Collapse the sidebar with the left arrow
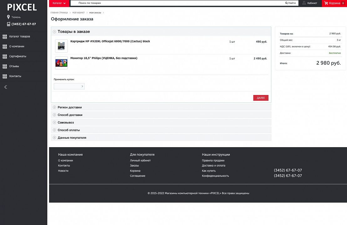Viewport: 347px width, 225px height. click(x=5, y=87)
